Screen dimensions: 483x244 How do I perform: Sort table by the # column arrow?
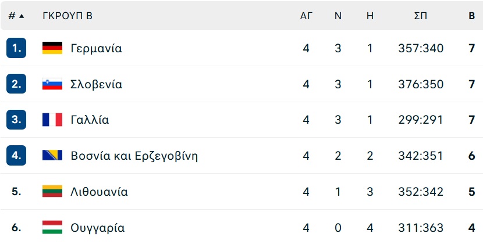[x=22, y=16]
